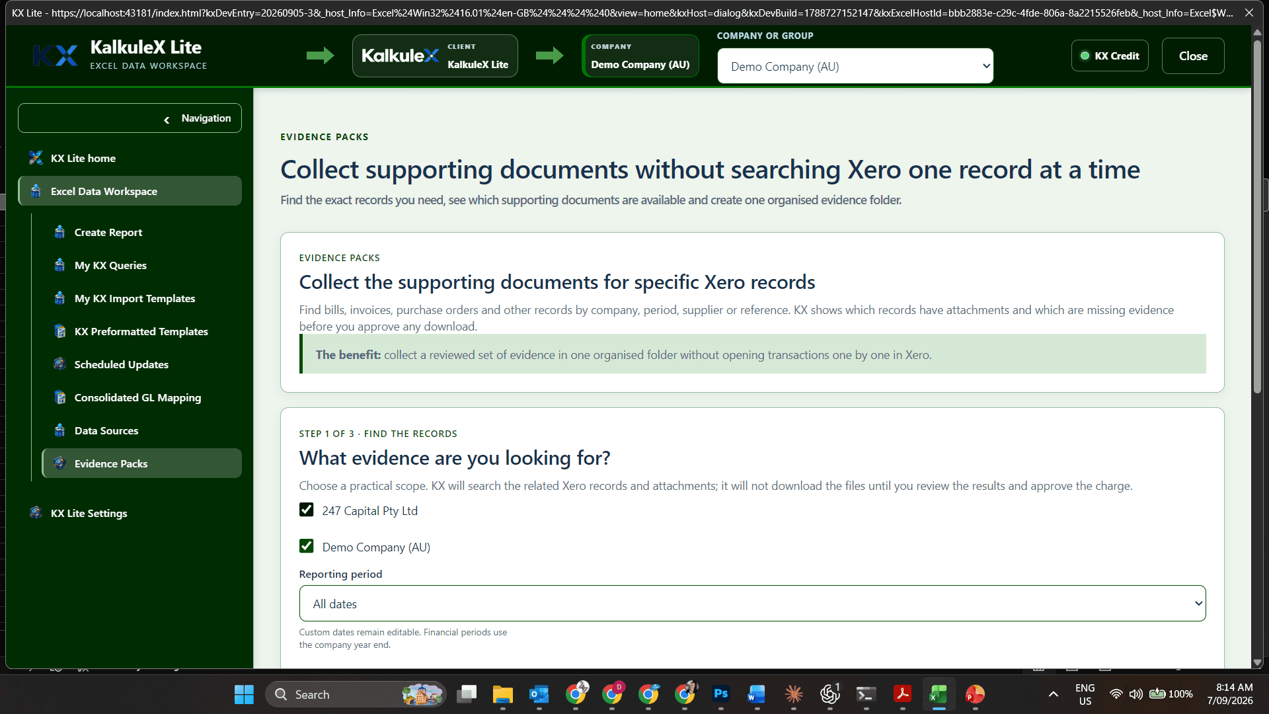The image size is (1269, 714).
Task: Open My KX Import Templates
Action: 134,298
